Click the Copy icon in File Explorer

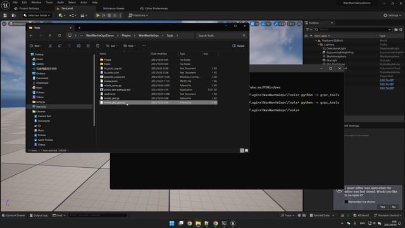point(59,46)
